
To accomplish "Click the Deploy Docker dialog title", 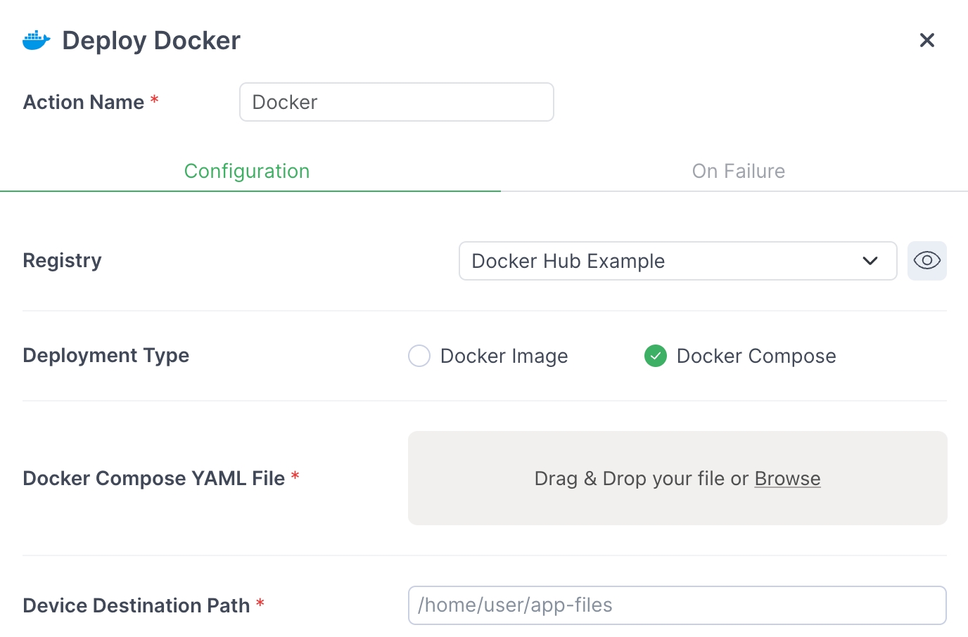I will pos(151,40).
